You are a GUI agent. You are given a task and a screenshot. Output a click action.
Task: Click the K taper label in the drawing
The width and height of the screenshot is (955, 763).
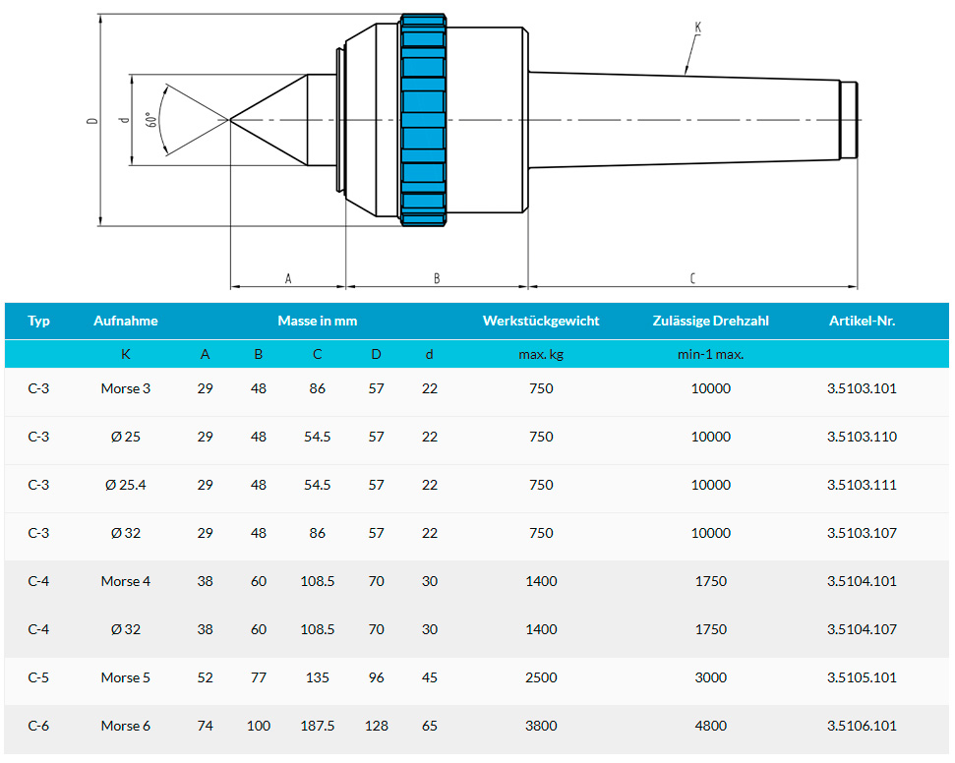click(x=697, y=29)
